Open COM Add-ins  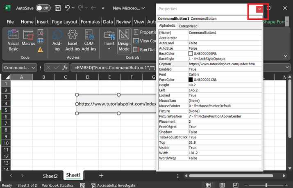coord(89,39)
